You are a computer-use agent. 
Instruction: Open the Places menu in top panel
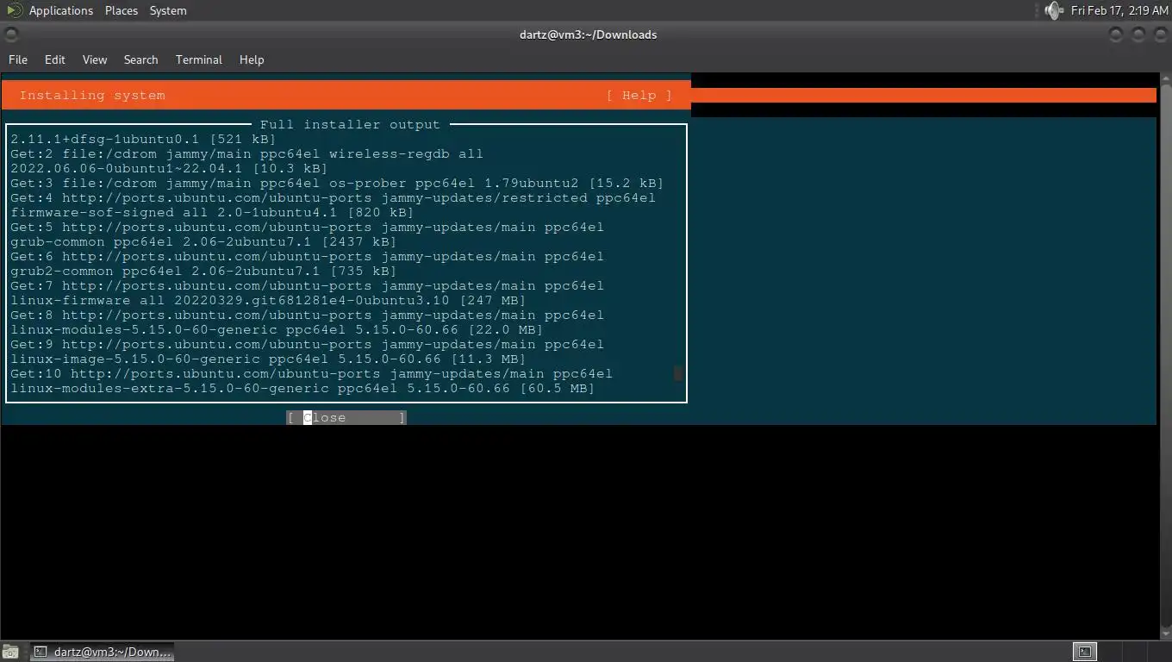(x=121, y=10)
